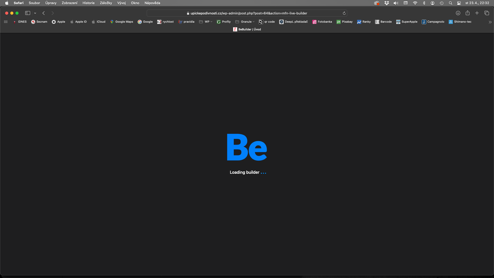Screen dimensions: 494x278
Task: Open the Zobrazení menu
Action: click(x=69, y=3)
